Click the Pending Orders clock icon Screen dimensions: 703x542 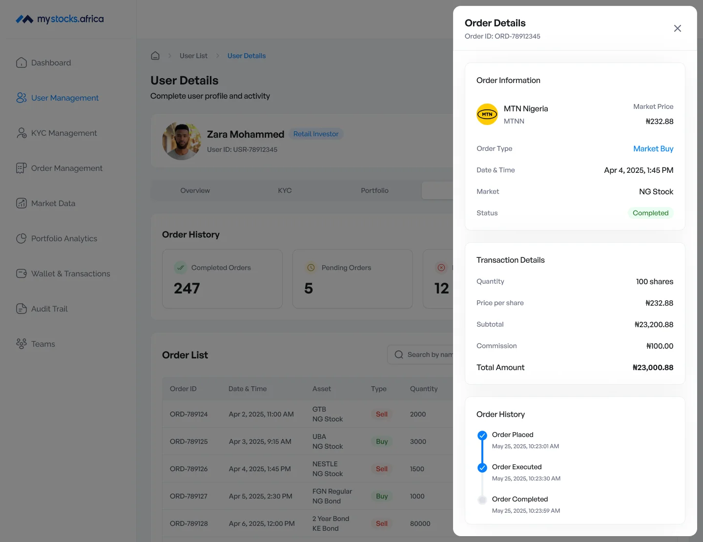point(311,268)
